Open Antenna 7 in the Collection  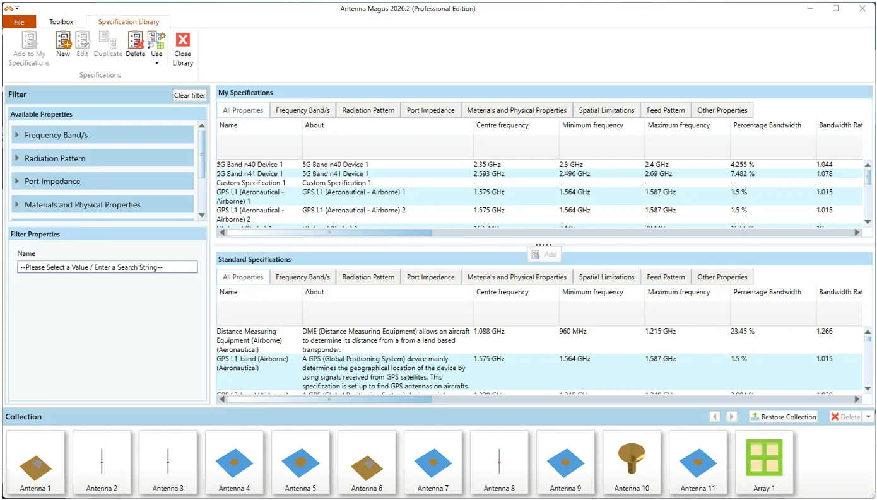click(433, 462)
